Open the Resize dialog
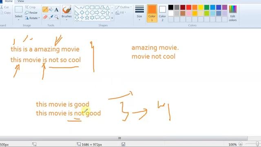Image resolution: width=261 pixels, height=147 pixels. pyautogui.click(x=31, y=13)
